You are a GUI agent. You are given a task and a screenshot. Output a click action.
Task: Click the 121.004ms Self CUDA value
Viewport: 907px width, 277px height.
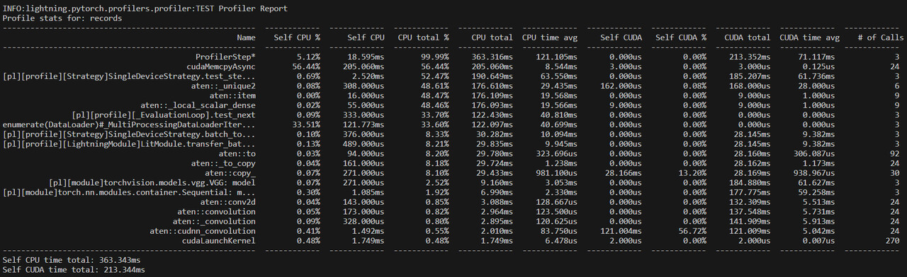pos(621,231)
